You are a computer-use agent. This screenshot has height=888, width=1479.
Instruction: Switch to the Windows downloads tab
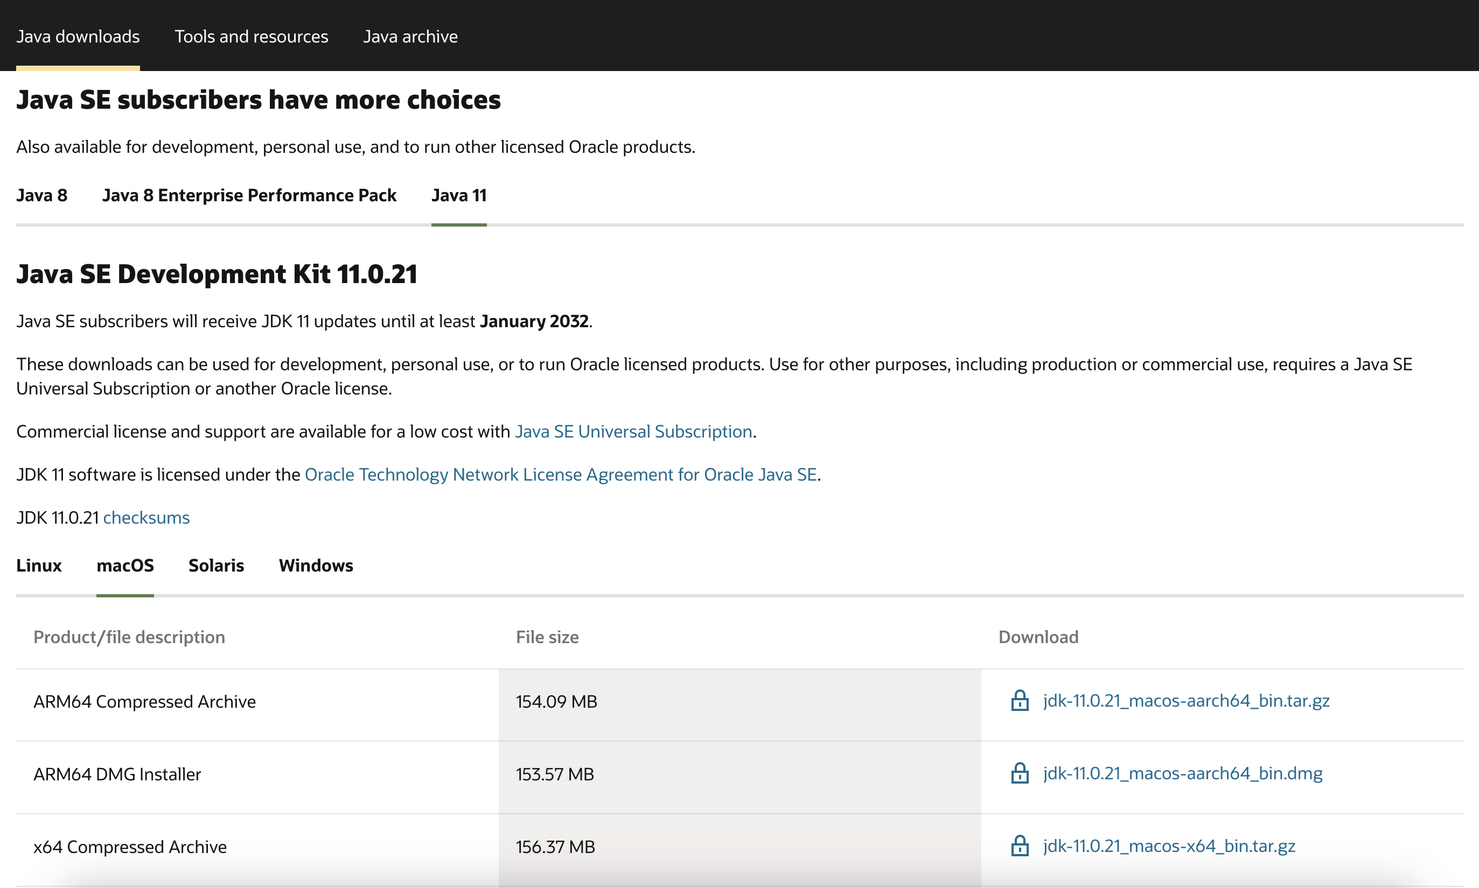316,566
